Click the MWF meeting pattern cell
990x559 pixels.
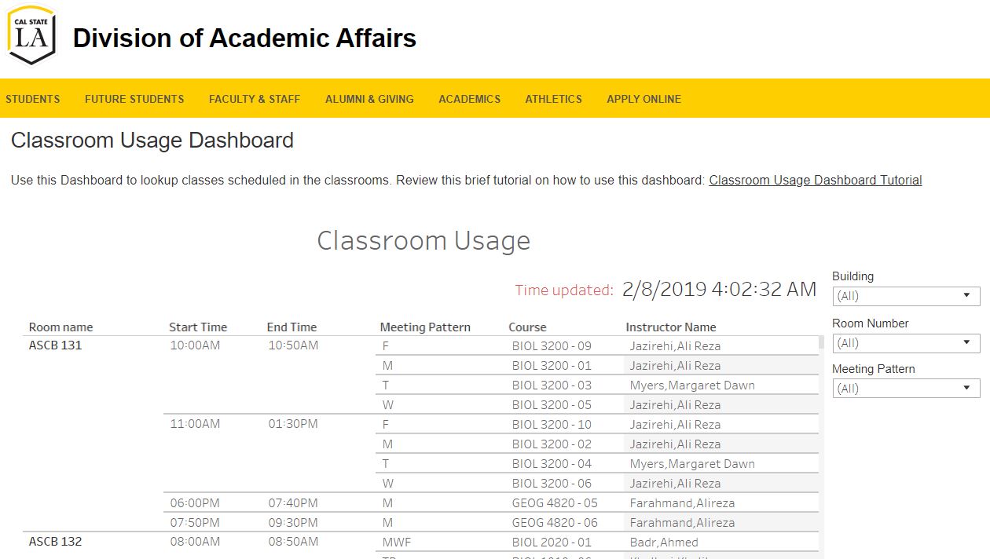click(x=397, y=542)
